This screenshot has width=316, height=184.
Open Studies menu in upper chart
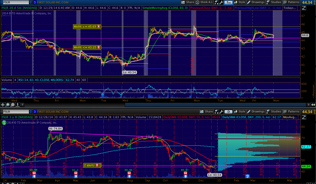pyautogui.click(x=274, y=2)
